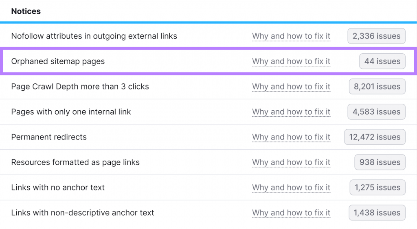417x229 pixels.
Task: Open 'Why and how to fix it' for Permanent redirects
Action: 291,137
